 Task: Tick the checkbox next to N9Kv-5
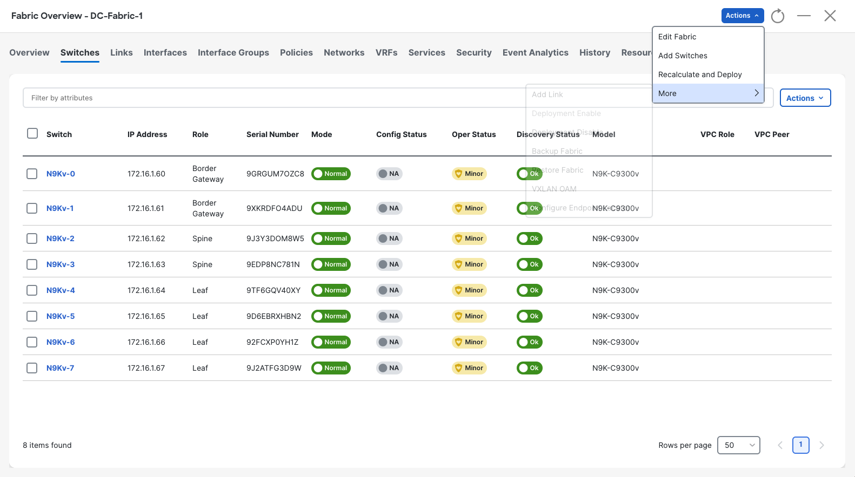pos(32,316)
